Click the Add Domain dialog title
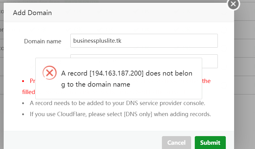Viewport: 255px width, 149px height. tap(32, 13)
